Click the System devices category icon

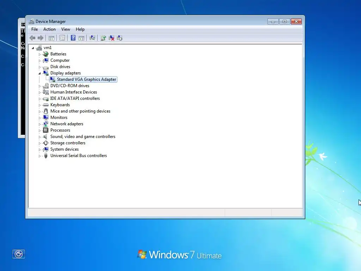point(46,149)
